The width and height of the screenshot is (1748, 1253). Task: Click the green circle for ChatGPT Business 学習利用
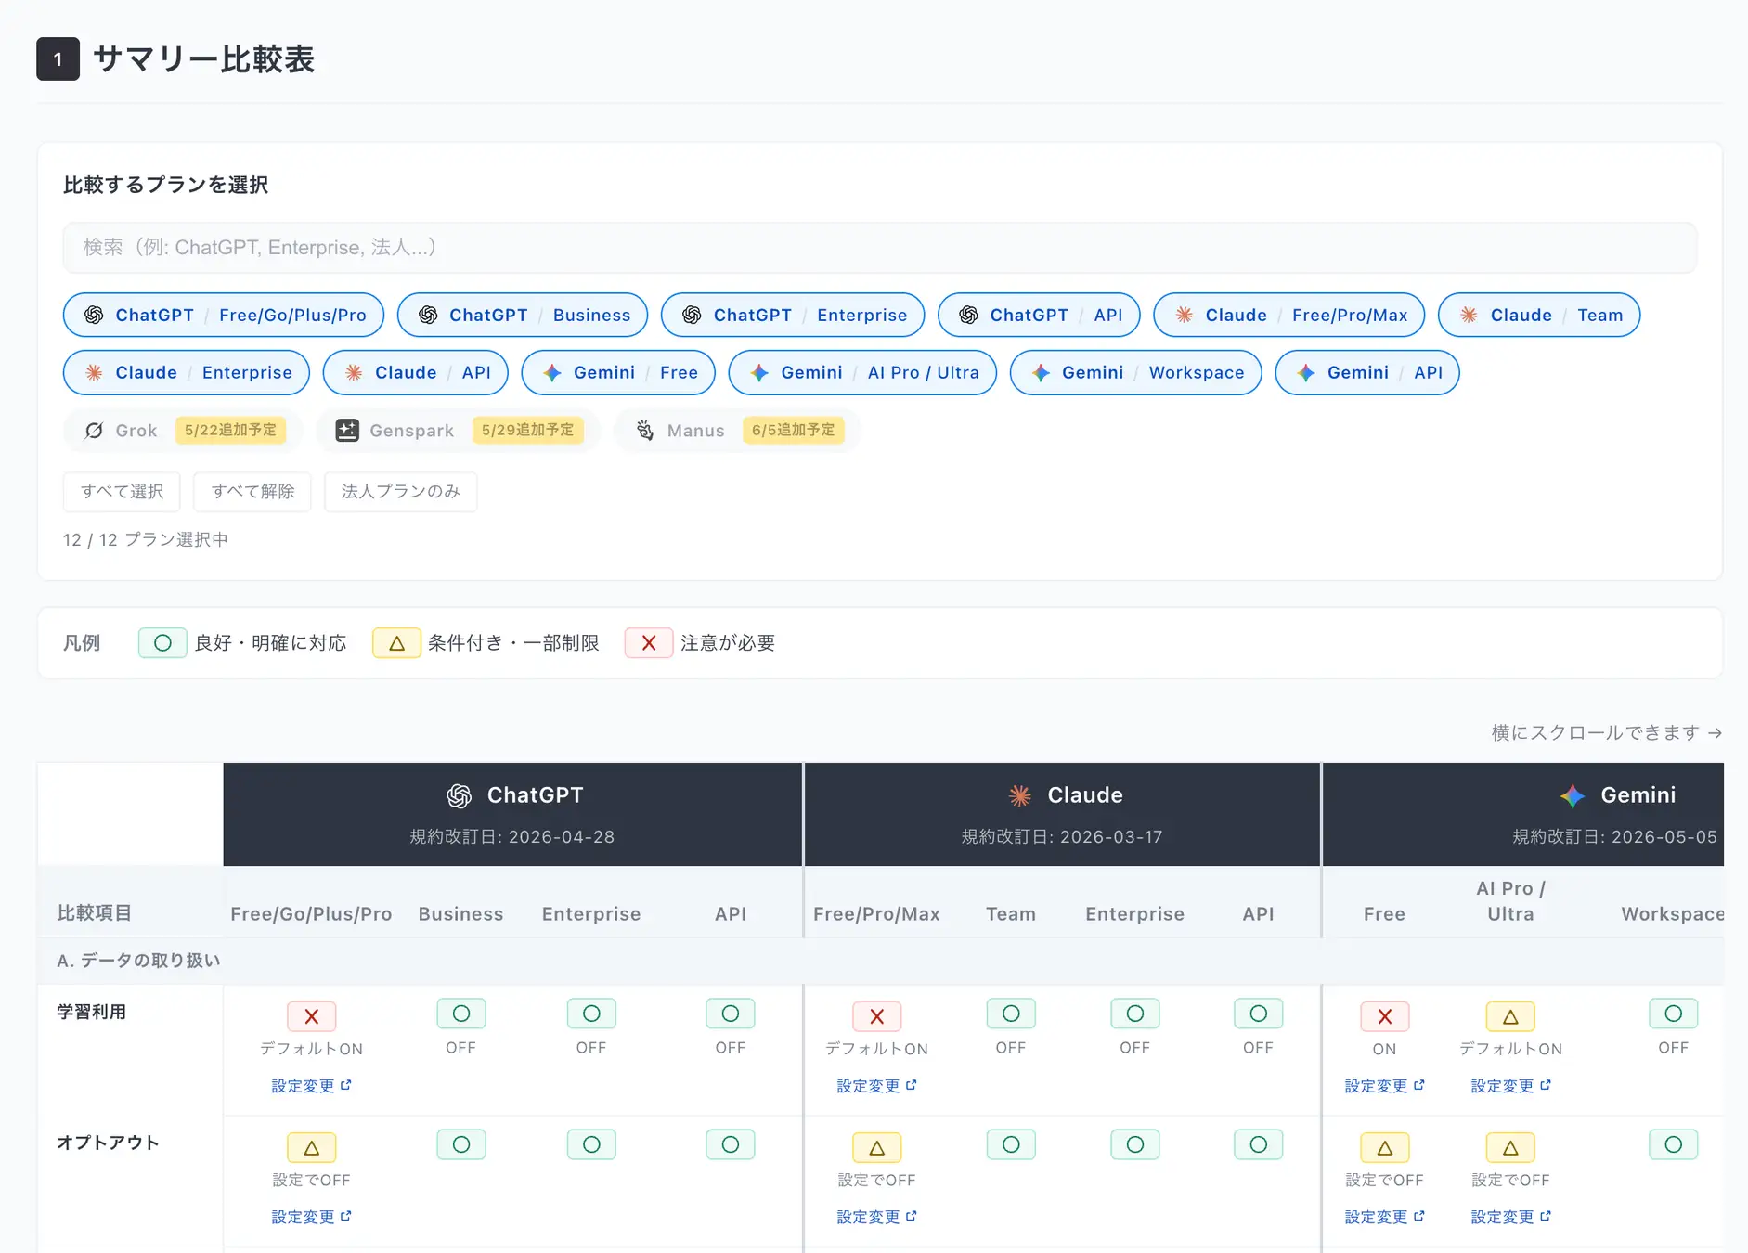coord(461,1014)
